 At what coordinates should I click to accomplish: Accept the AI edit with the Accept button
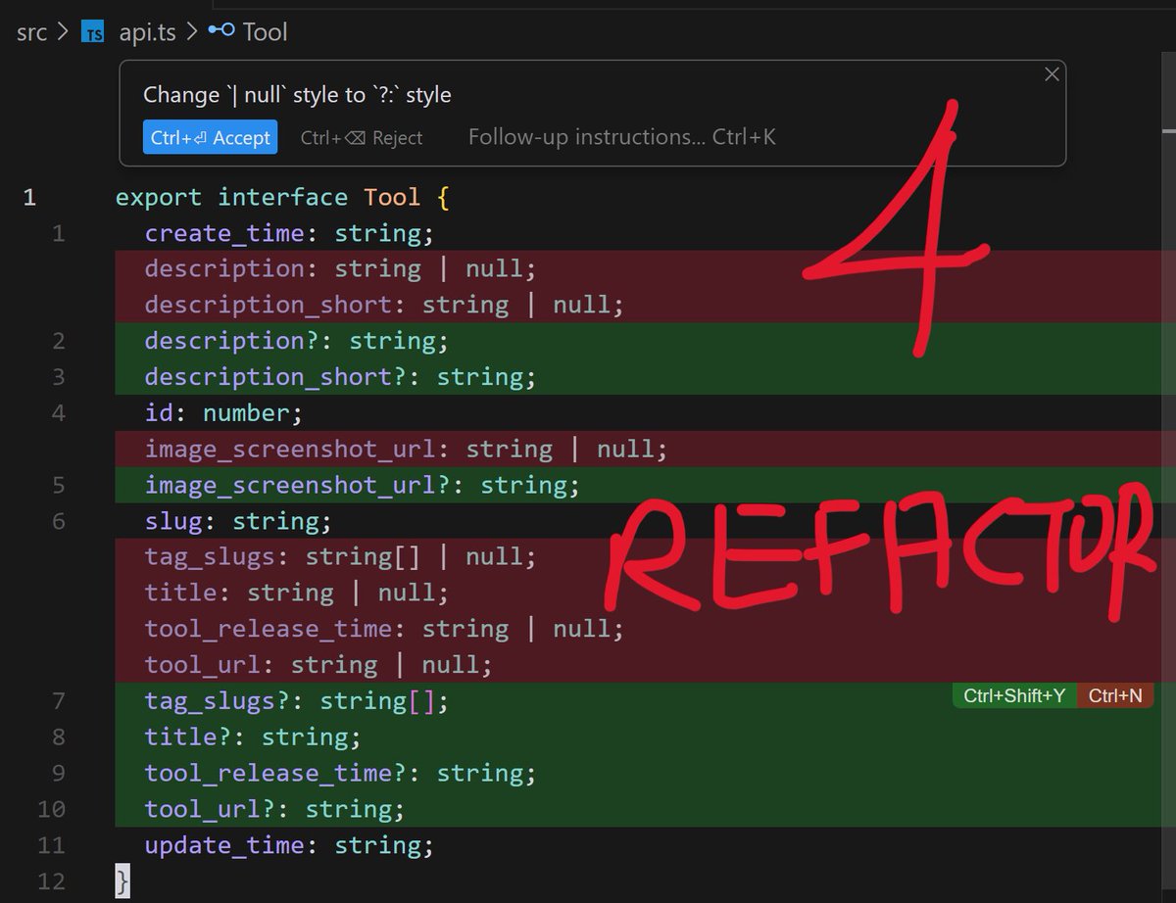pos(210,138)
